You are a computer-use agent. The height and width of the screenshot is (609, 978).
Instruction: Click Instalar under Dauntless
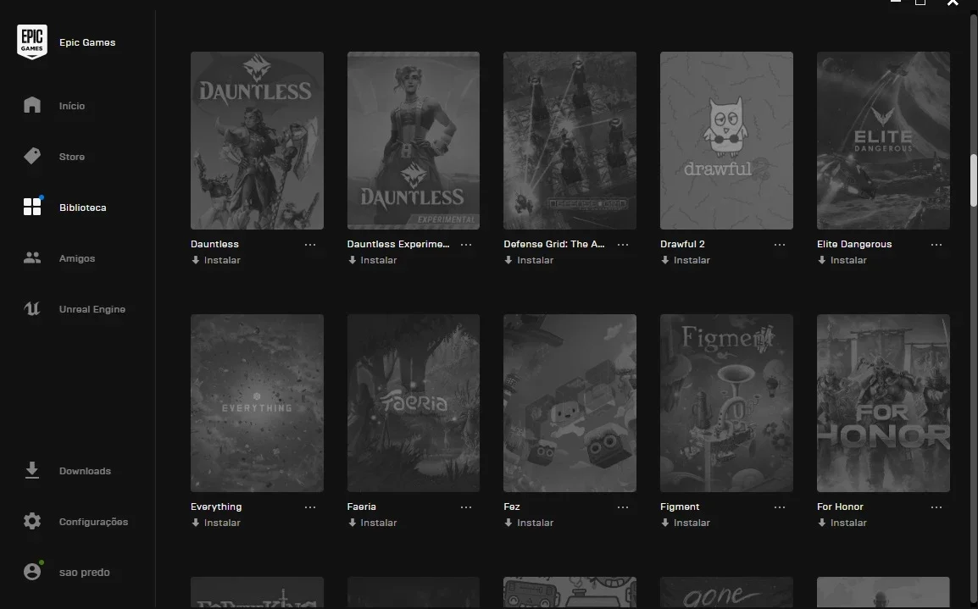(216, 260)
